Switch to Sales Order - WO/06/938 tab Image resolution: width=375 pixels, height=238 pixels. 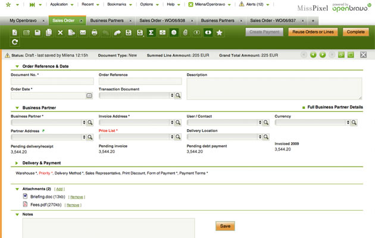[x=162, y=21]
